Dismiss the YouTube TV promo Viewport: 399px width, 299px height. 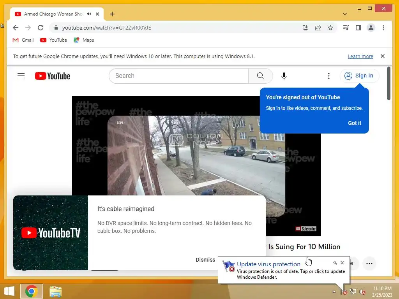[x=205, y=260]
